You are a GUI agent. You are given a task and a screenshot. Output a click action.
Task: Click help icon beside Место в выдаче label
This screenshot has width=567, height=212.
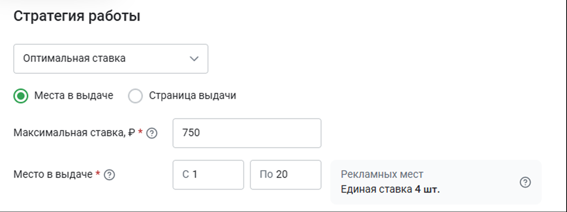[109, 175]
